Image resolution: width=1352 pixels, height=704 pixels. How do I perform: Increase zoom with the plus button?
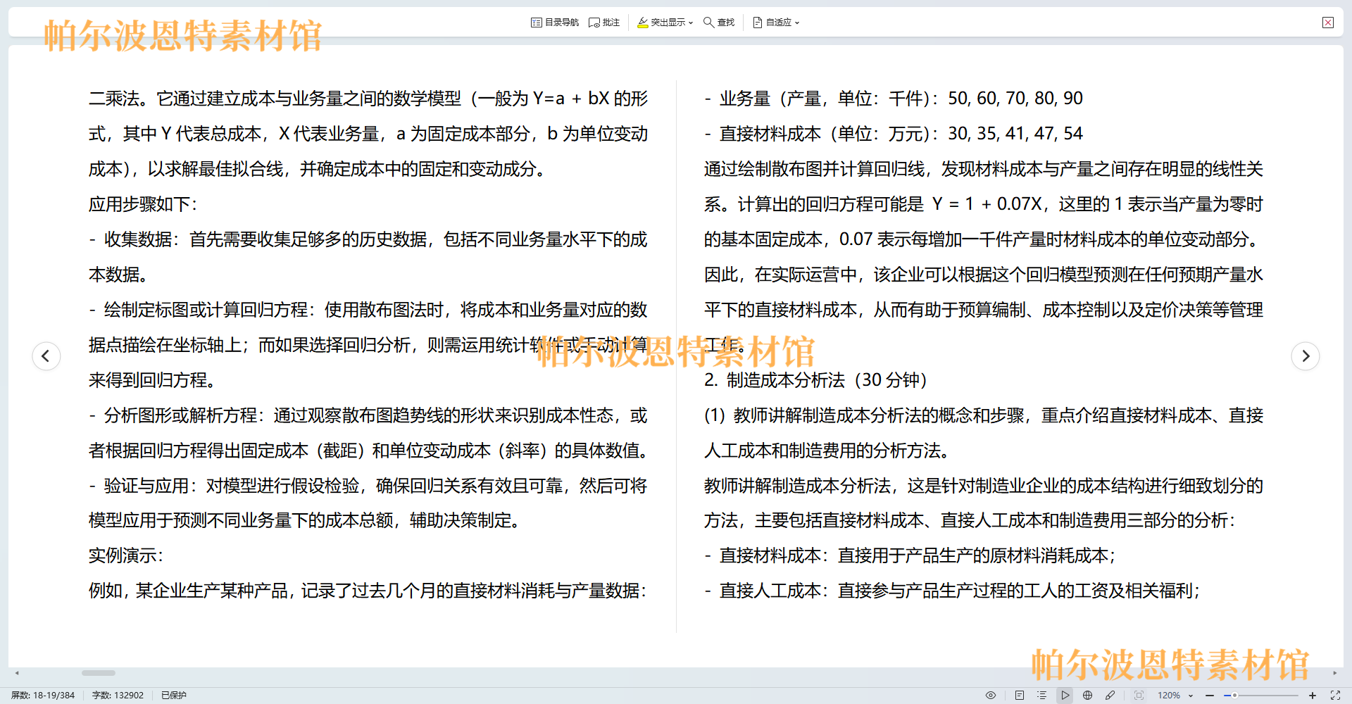[x=1313, y=695]
